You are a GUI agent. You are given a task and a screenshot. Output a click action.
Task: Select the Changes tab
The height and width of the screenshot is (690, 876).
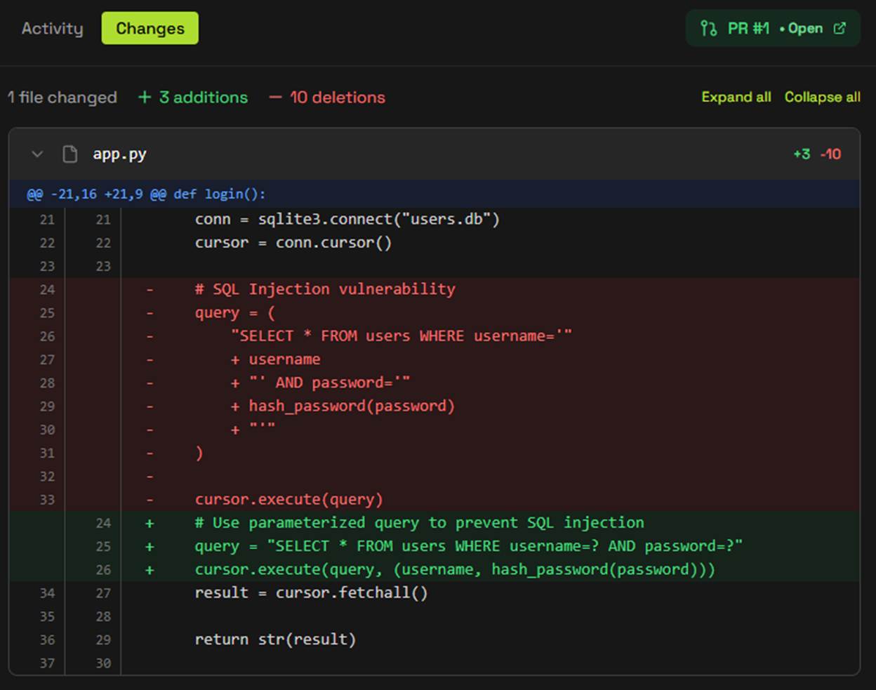point(150,28)
